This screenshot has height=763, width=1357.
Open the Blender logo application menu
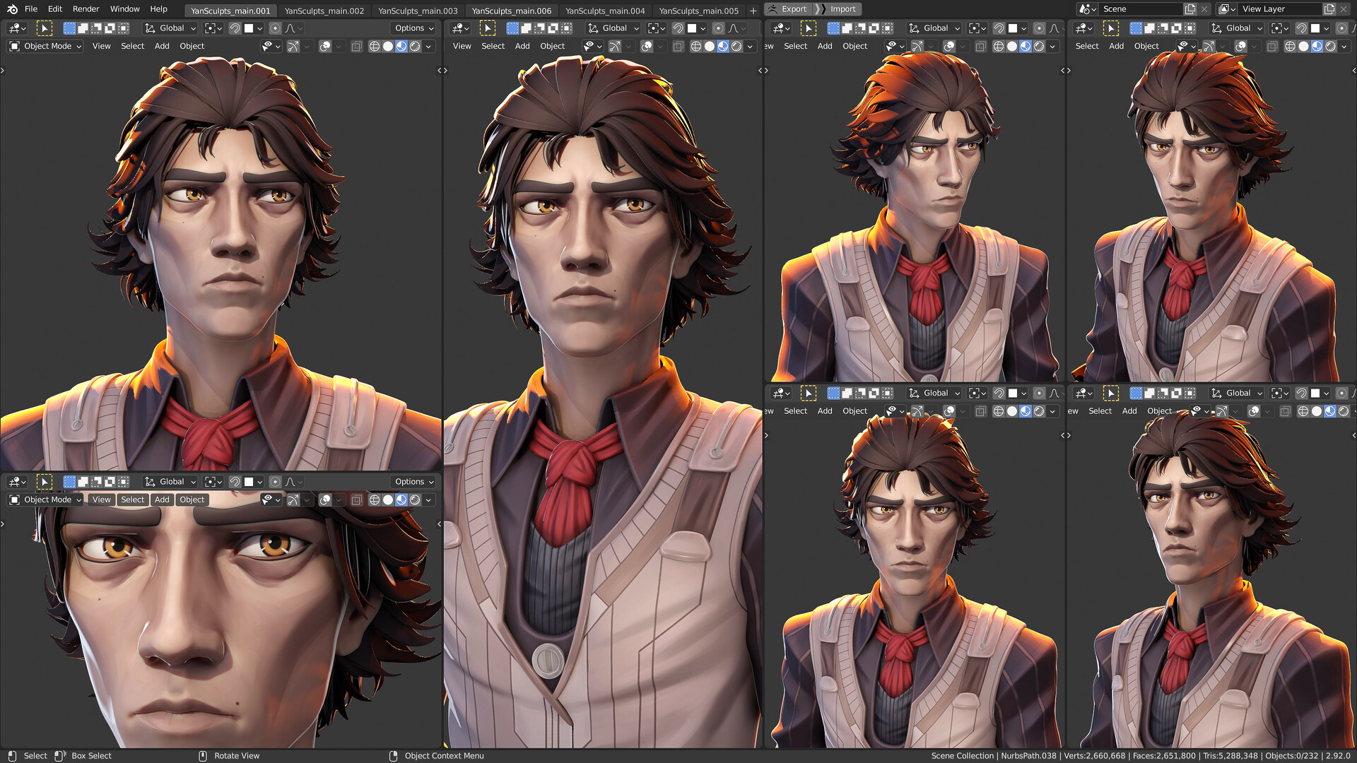pos(12,9)
